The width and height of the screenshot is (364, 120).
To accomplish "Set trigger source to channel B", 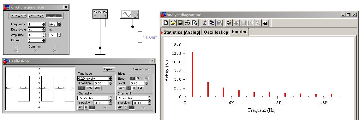I will [134, 88].
